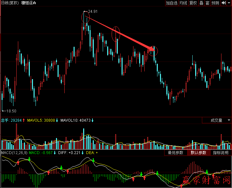Image resolution: width=232 pixels, height=188 pixels.
Task: Click the cyan down arrow after MAVOL10
Action: click(x=92, y=120)
